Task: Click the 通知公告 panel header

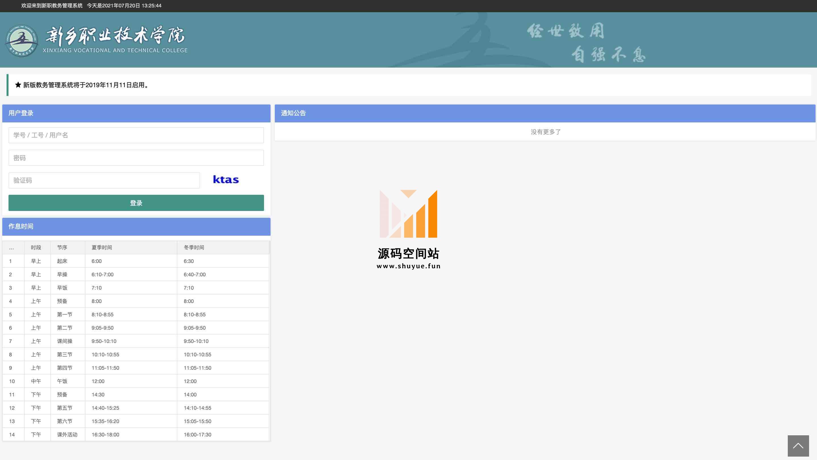Action: (x=545, y=113)
